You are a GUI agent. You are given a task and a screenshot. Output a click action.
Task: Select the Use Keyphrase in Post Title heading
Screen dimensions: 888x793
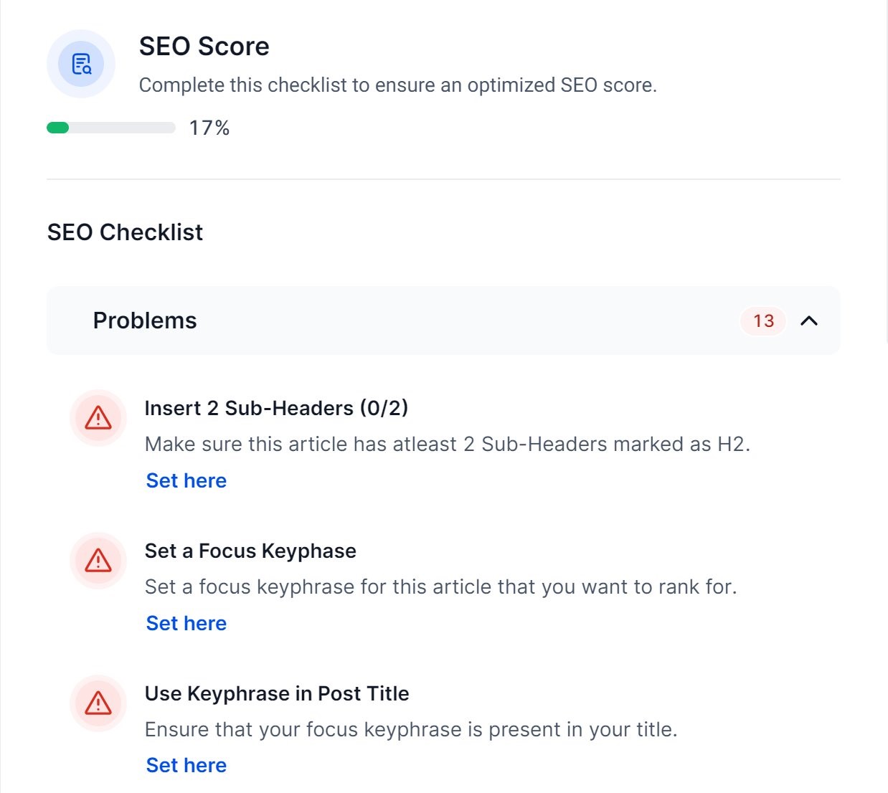[x=277, y=693]
